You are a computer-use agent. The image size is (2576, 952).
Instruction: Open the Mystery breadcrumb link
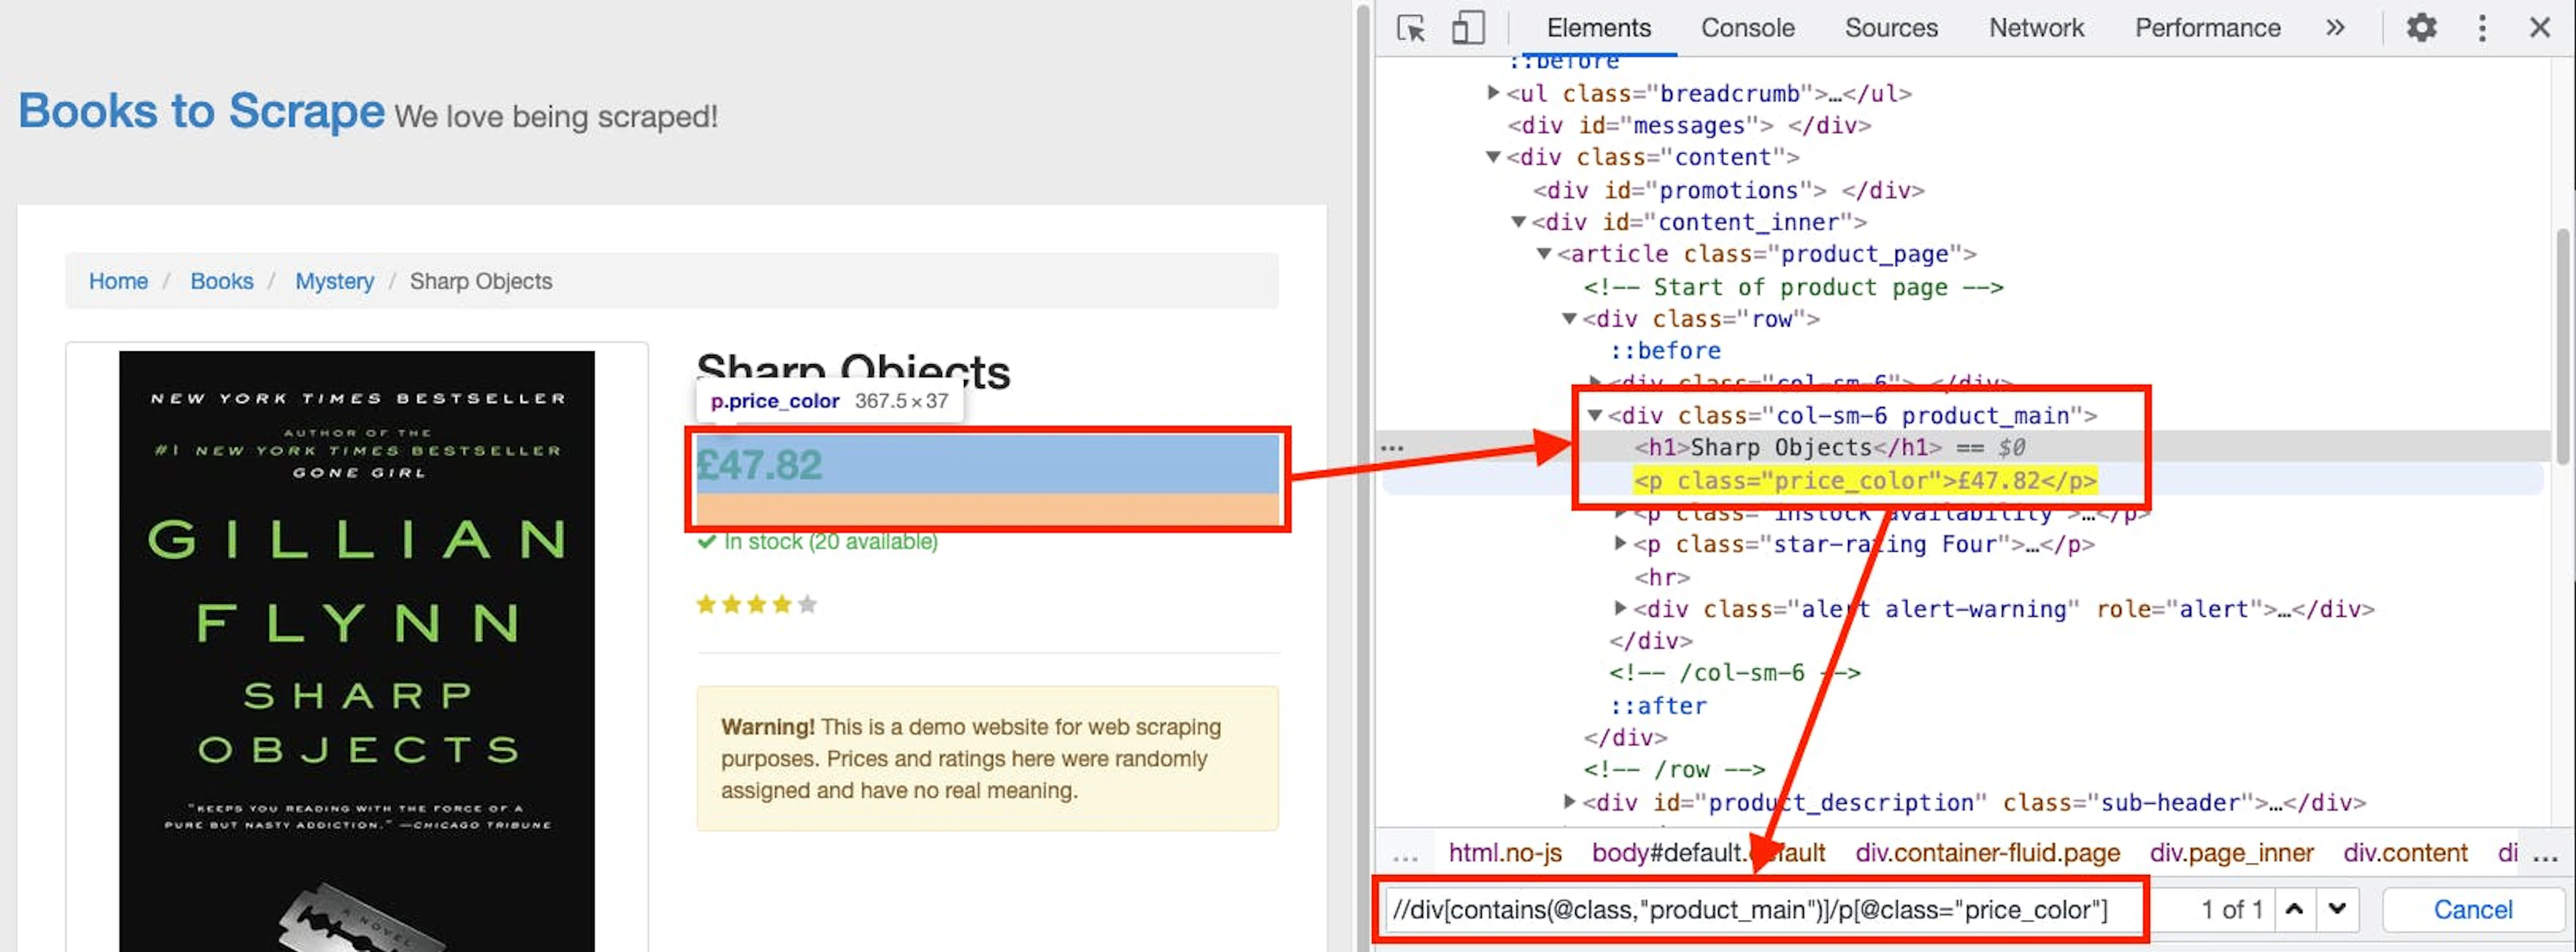point(334,282)
